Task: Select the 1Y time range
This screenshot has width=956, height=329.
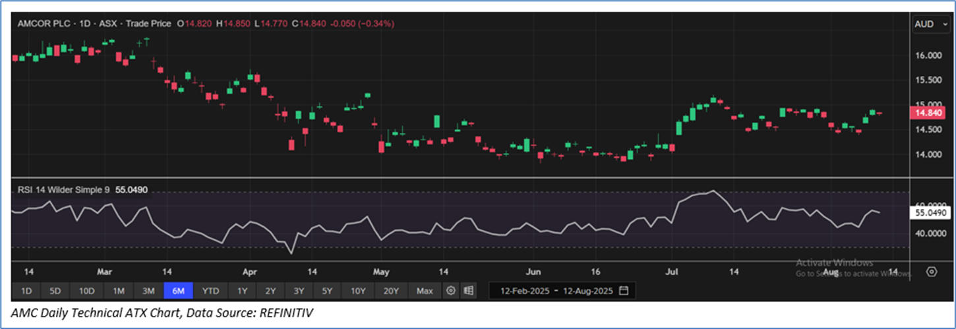Action: pos(242,291)
